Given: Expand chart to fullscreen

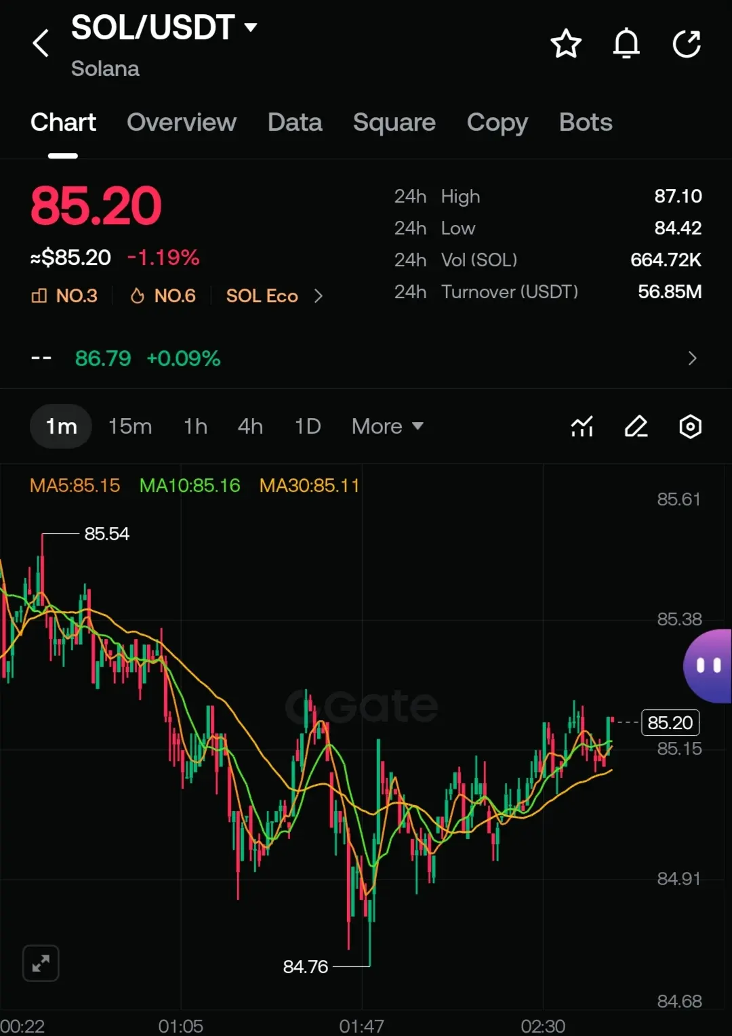Looking at the screenshot, I should pos(41,963).
